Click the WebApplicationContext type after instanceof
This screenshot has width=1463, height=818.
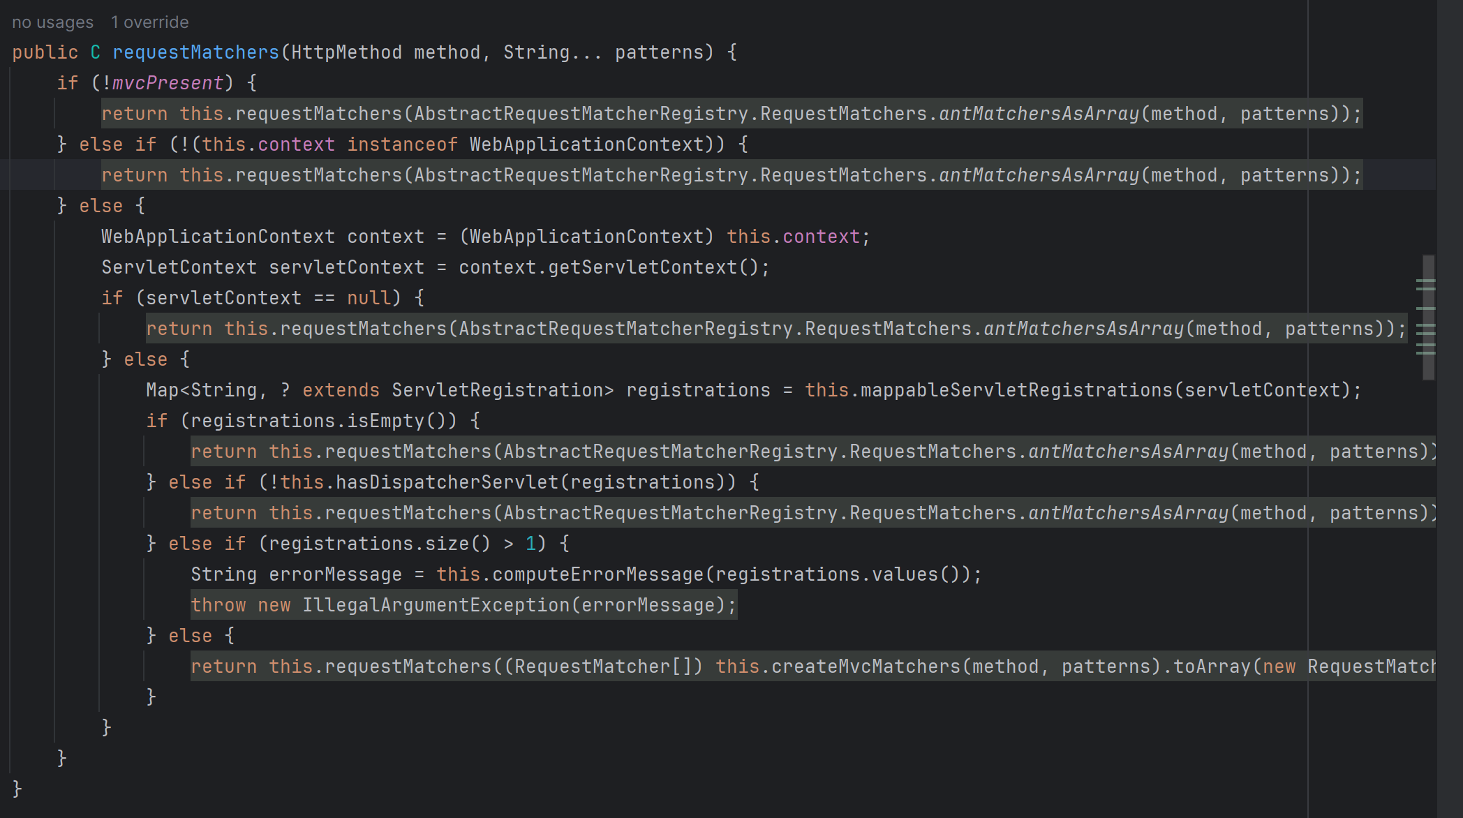[x=586, y=144]
